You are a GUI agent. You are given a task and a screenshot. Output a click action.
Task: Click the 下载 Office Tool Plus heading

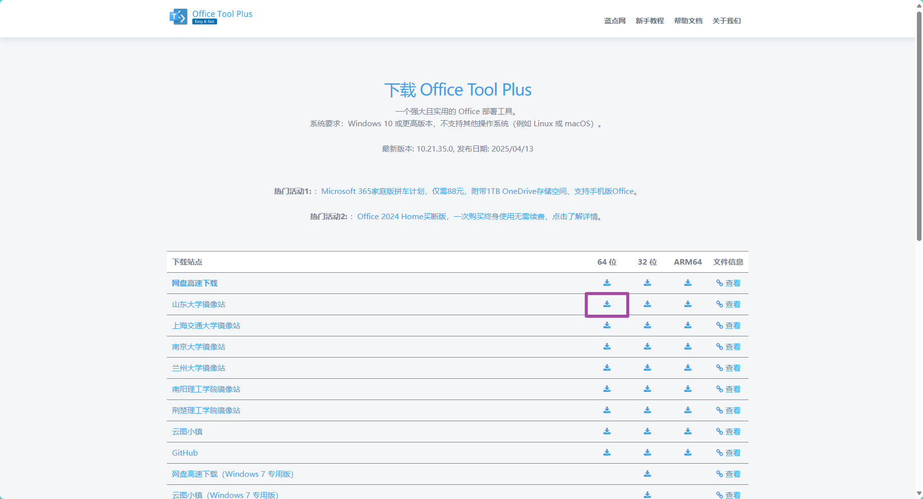coord(458,90)
